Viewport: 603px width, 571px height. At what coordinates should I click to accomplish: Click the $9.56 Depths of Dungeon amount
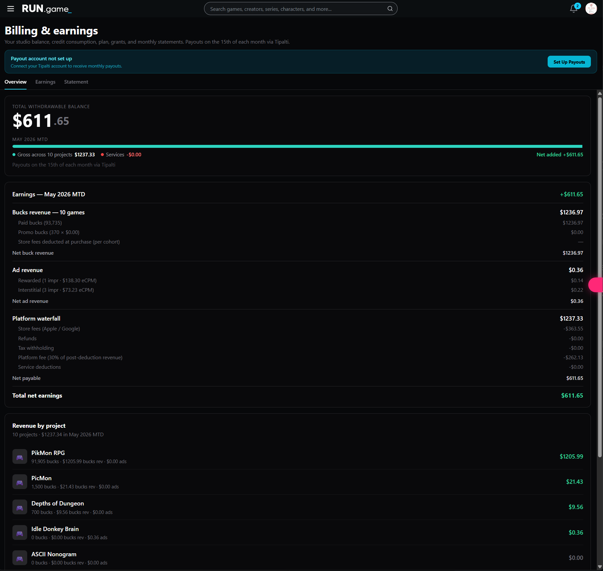tap(576, 507)
